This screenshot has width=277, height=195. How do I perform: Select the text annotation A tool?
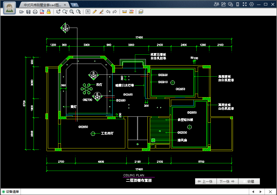88,12
